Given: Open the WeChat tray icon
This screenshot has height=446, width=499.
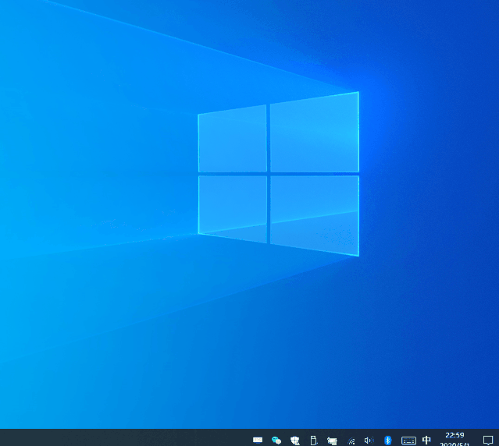Looking at the screenshot, I should [x=276, y=441].
